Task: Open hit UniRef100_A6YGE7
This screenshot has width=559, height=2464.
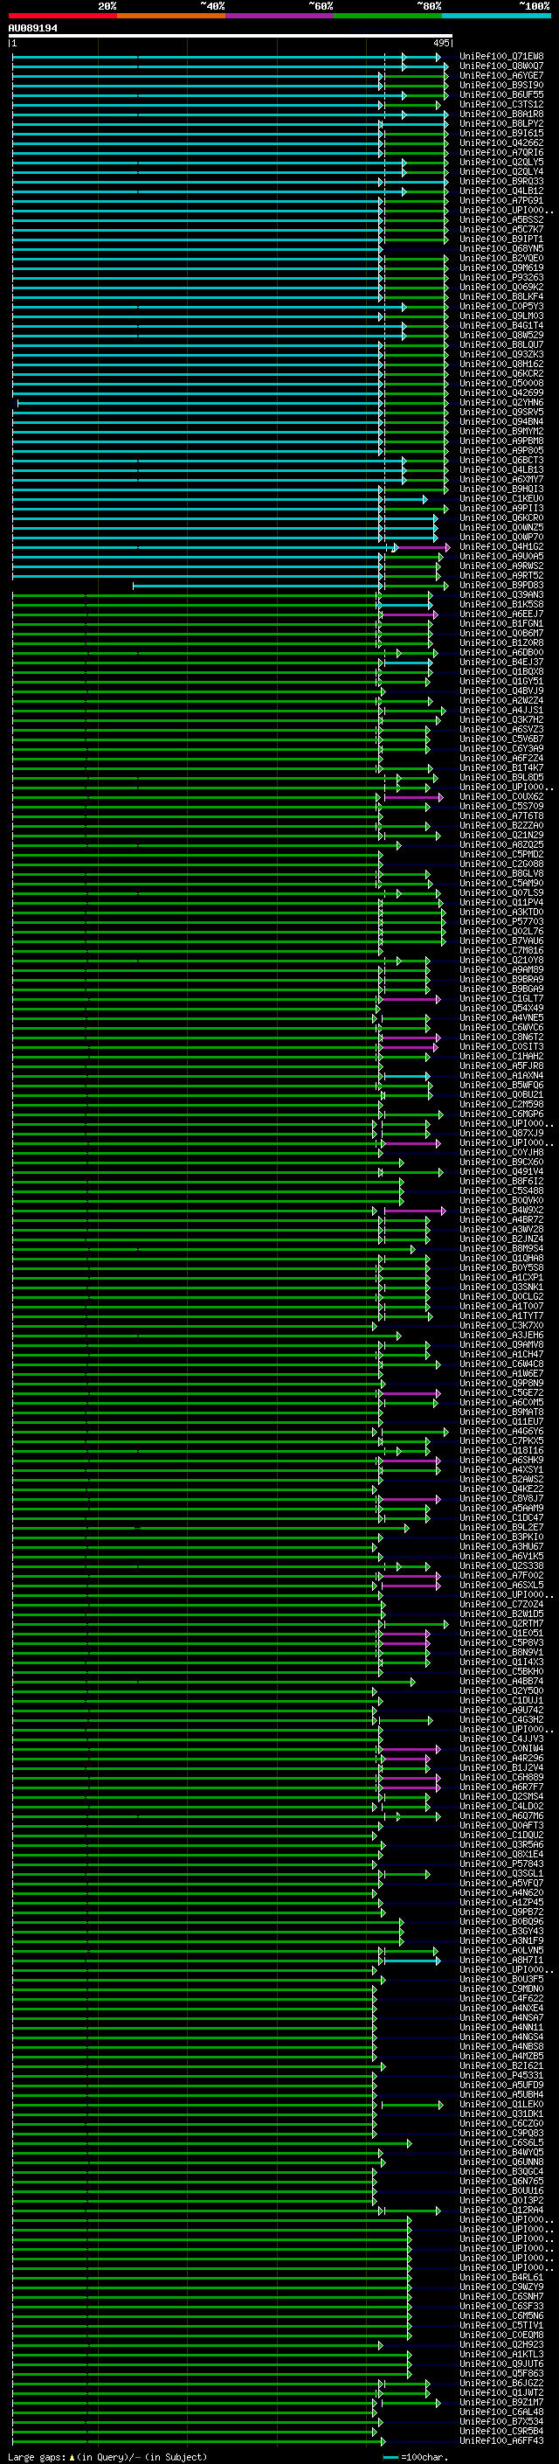Action: (x=500, y=75)
